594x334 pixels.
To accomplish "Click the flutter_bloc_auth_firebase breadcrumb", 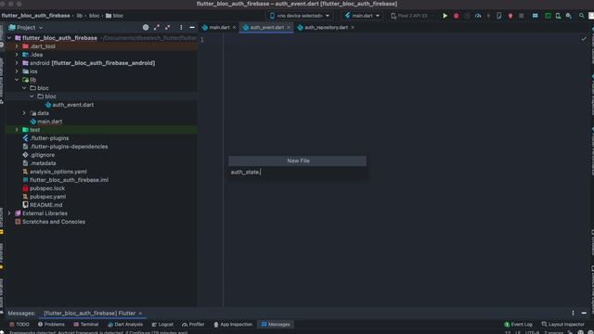I will click(35, 16).
